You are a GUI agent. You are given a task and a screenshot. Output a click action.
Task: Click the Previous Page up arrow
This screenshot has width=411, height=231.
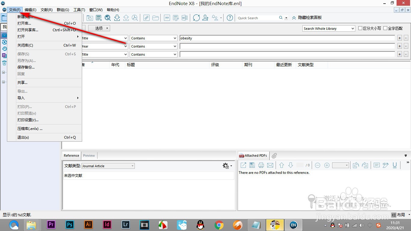click(282, 165)
